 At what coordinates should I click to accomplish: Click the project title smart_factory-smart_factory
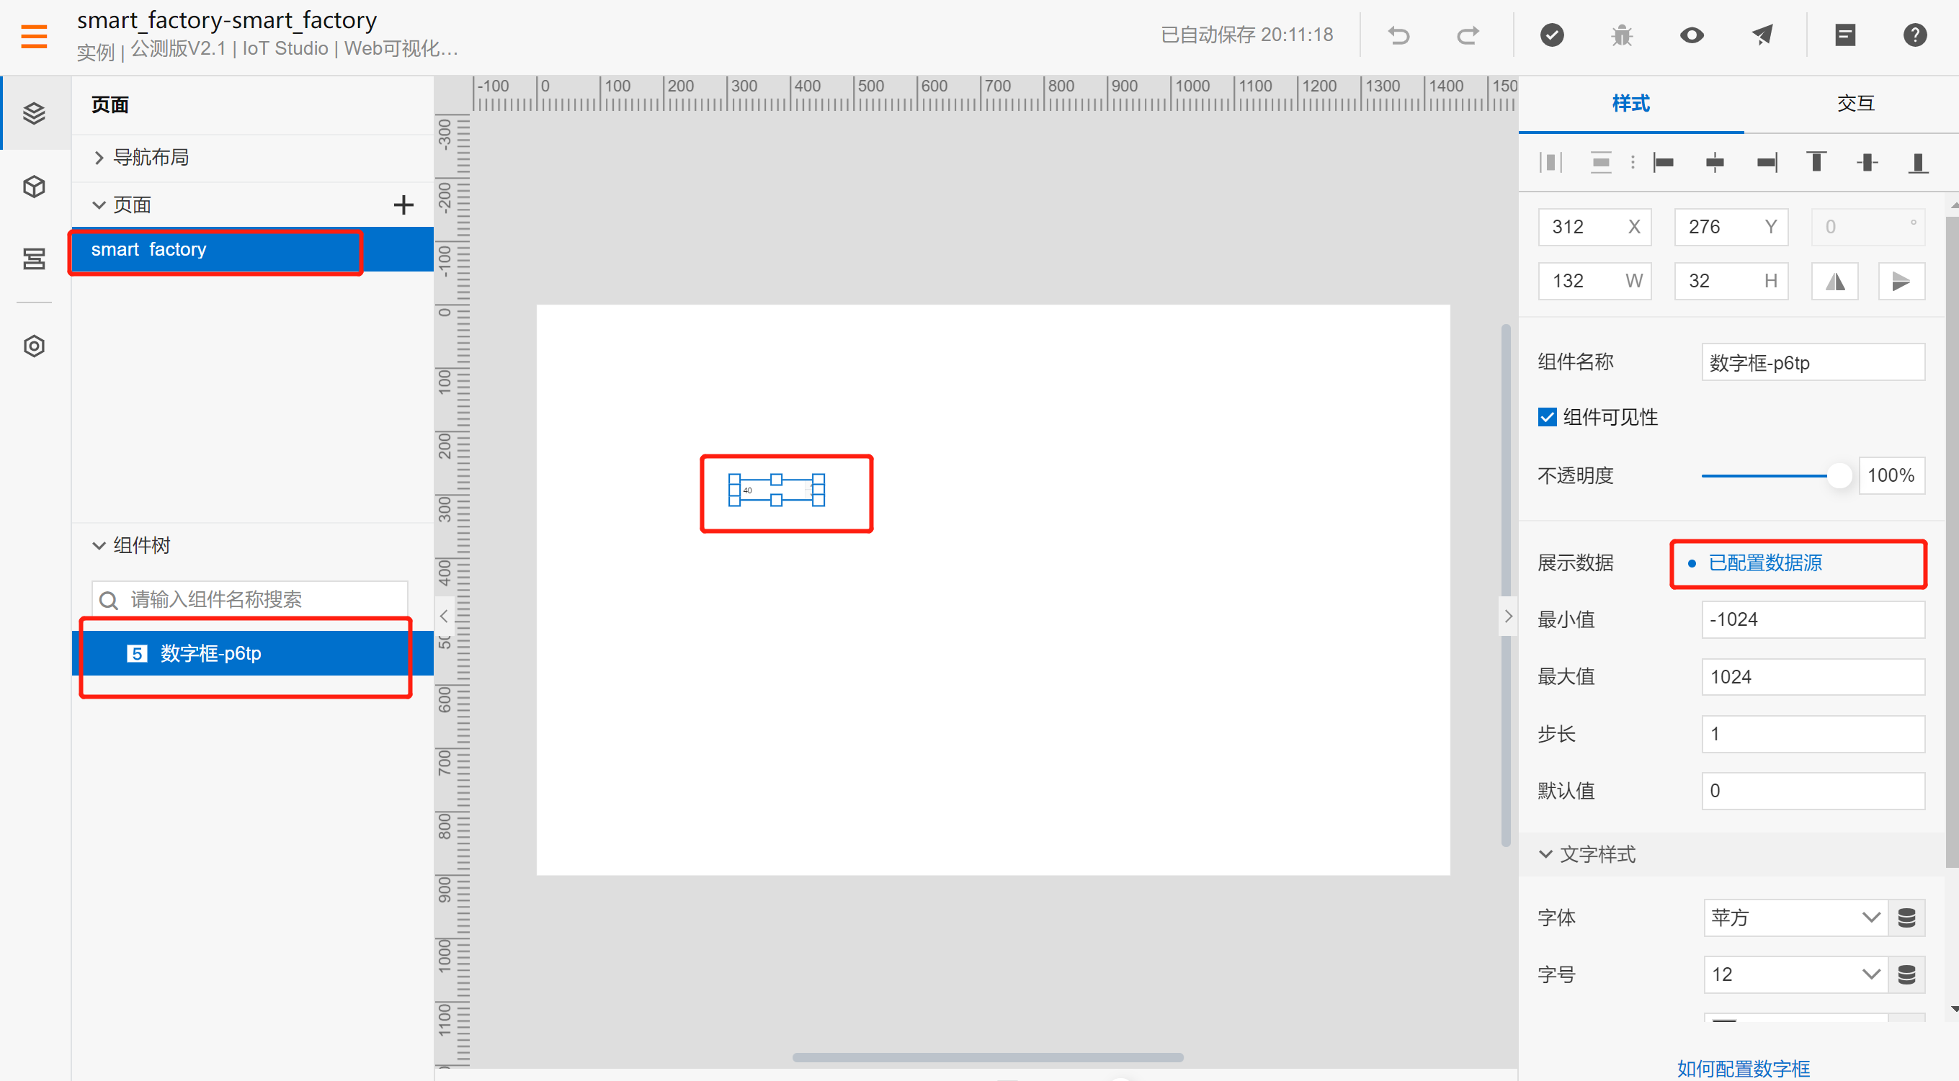click(x=227, y=20)
